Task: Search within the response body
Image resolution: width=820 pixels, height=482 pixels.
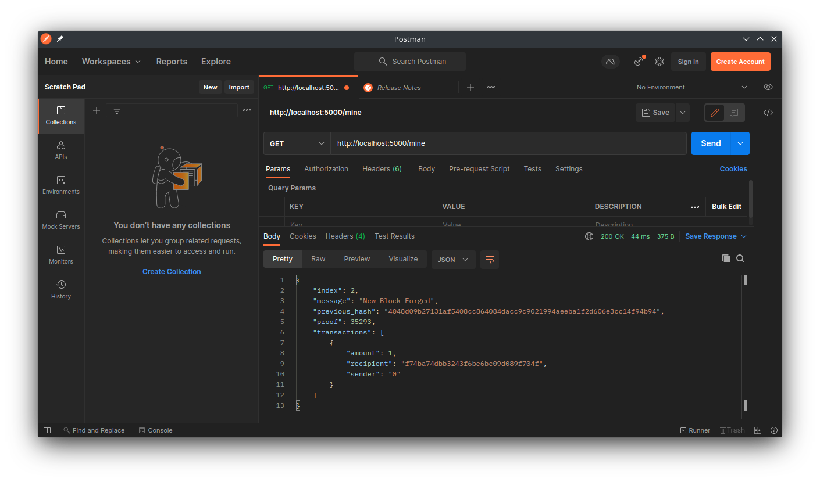Action: click(740, 258)
